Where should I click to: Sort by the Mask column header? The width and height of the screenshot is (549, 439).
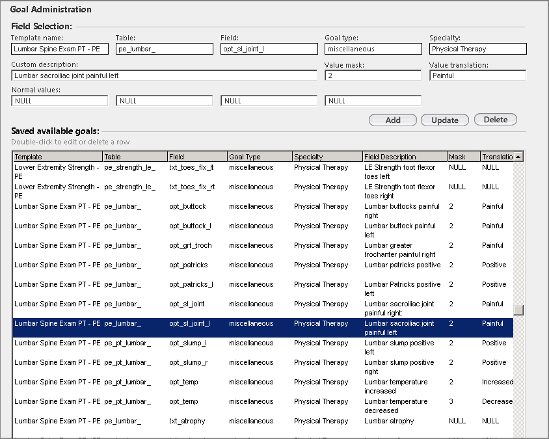[x=464, y=157]
